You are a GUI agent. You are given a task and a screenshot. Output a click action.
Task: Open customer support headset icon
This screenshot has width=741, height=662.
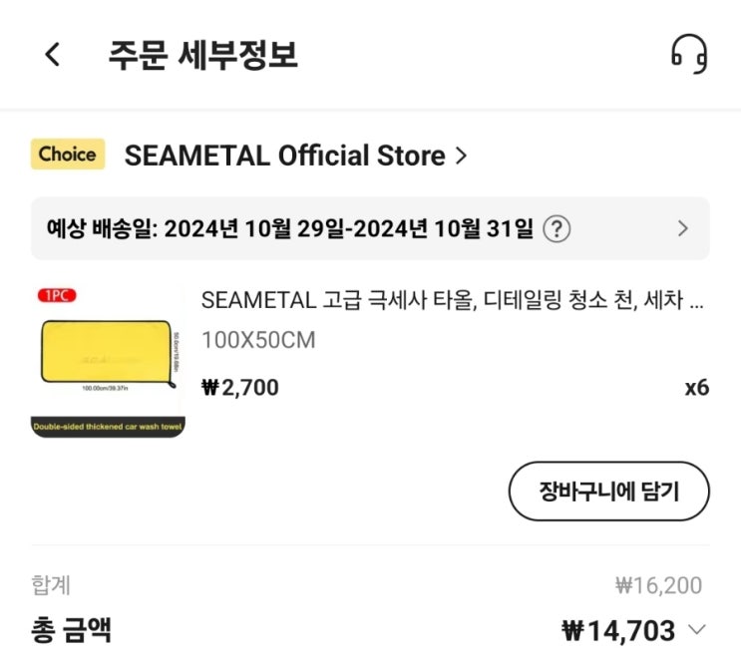[688, 54]
